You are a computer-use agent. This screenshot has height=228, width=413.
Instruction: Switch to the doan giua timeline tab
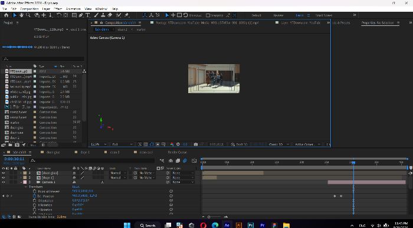(53, 152)
